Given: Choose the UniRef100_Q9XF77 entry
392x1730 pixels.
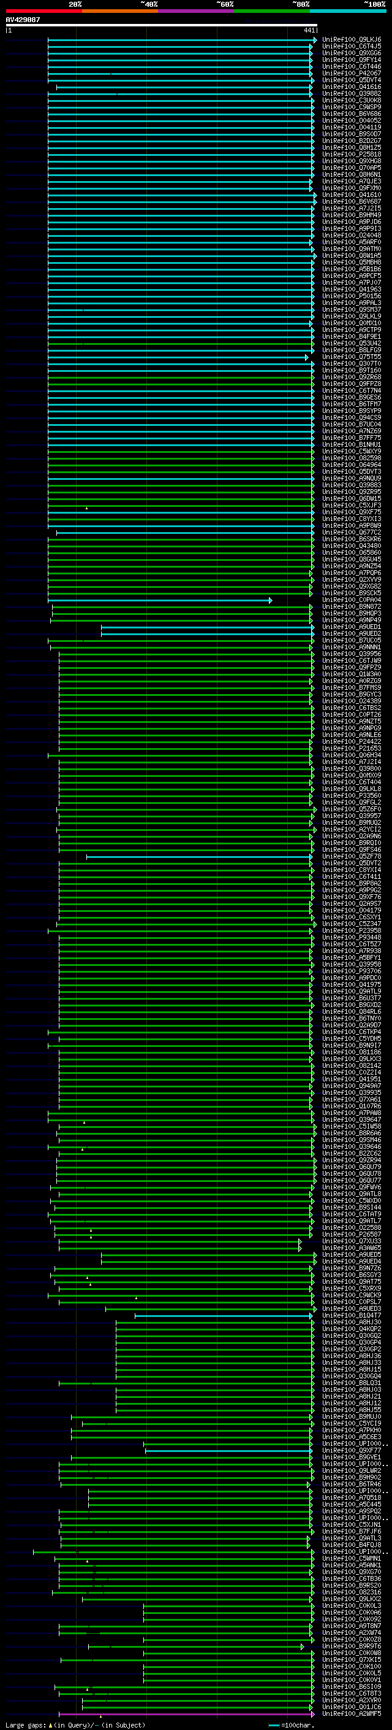Looking at the screenshot, I should [x=352, y=1450].
